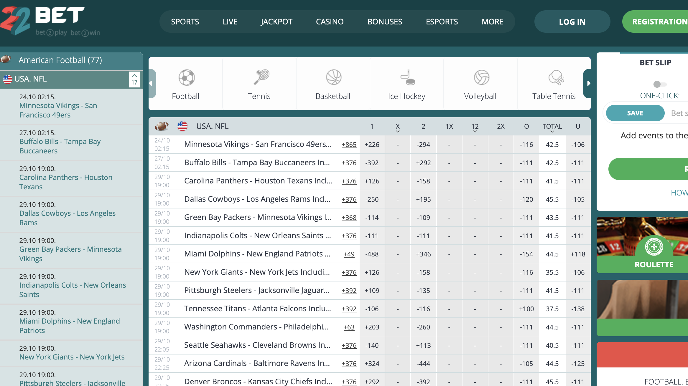Open the MORE menu
Viewport: 688px width, 386px height.
[492, 22]
